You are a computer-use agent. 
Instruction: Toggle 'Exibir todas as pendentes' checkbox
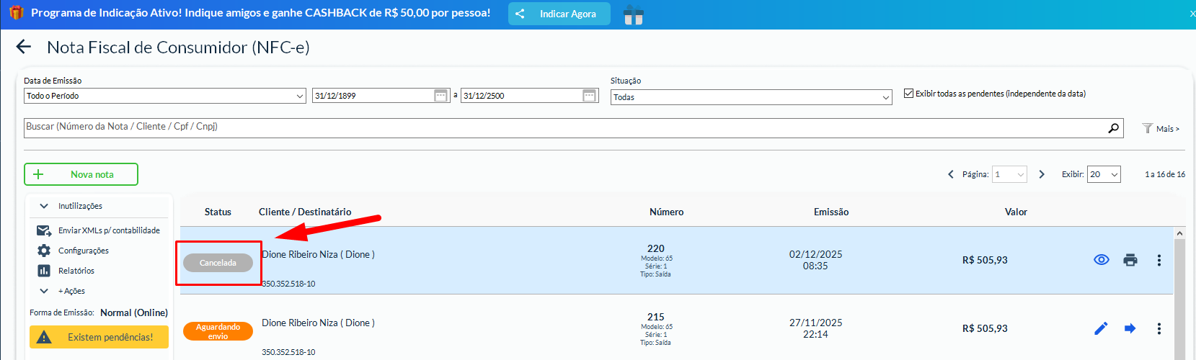pos(908,94)
